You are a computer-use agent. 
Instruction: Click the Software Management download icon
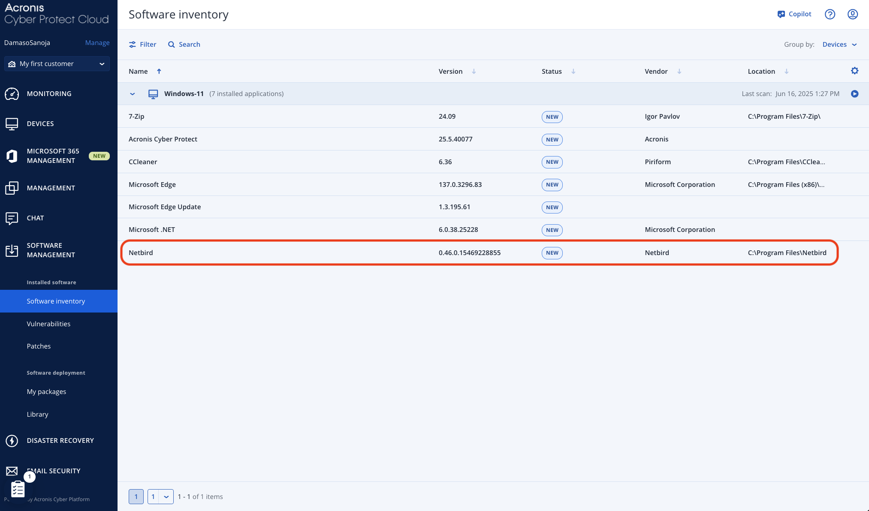(12, 250)
